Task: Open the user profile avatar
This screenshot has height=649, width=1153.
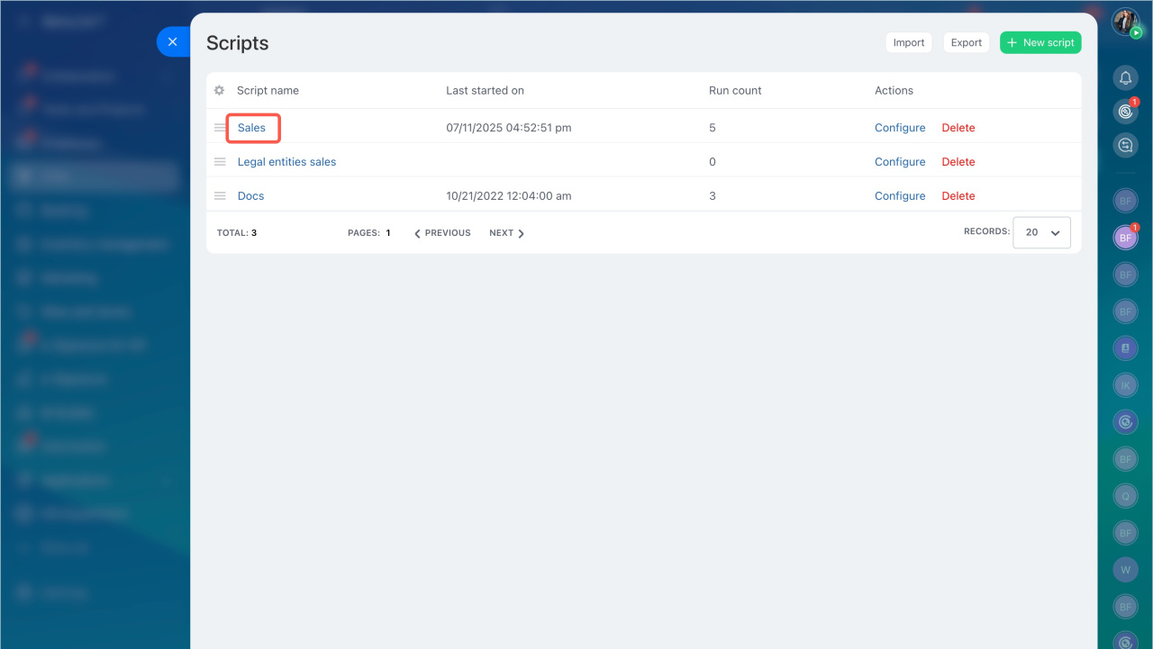Action: [x=1125, y=22]
